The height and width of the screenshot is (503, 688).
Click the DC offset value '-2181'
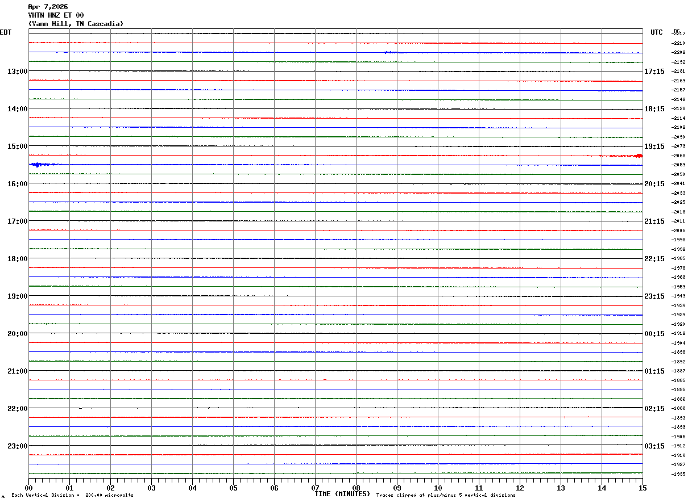point(679,72)
